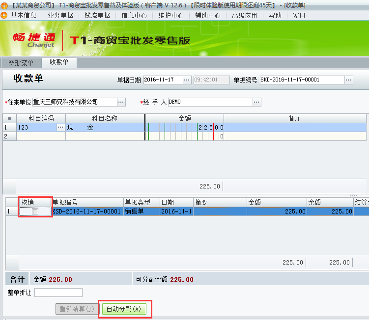Click the 核销 column header
The height and width of the screenshot is (320, 369).
35,202
